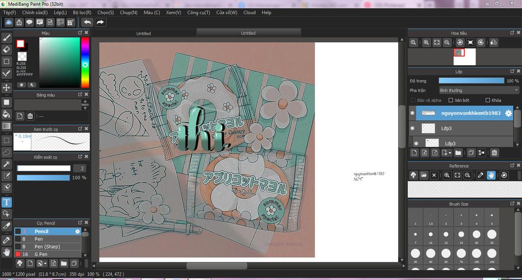The width and height of the screenshot is (522, 280).
Task: Open the Công cụ(T) menu
Action: tap(198, 12)
